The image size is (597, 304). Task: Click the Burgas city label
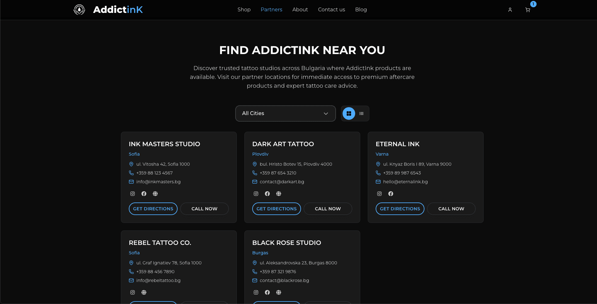point(260,253)
